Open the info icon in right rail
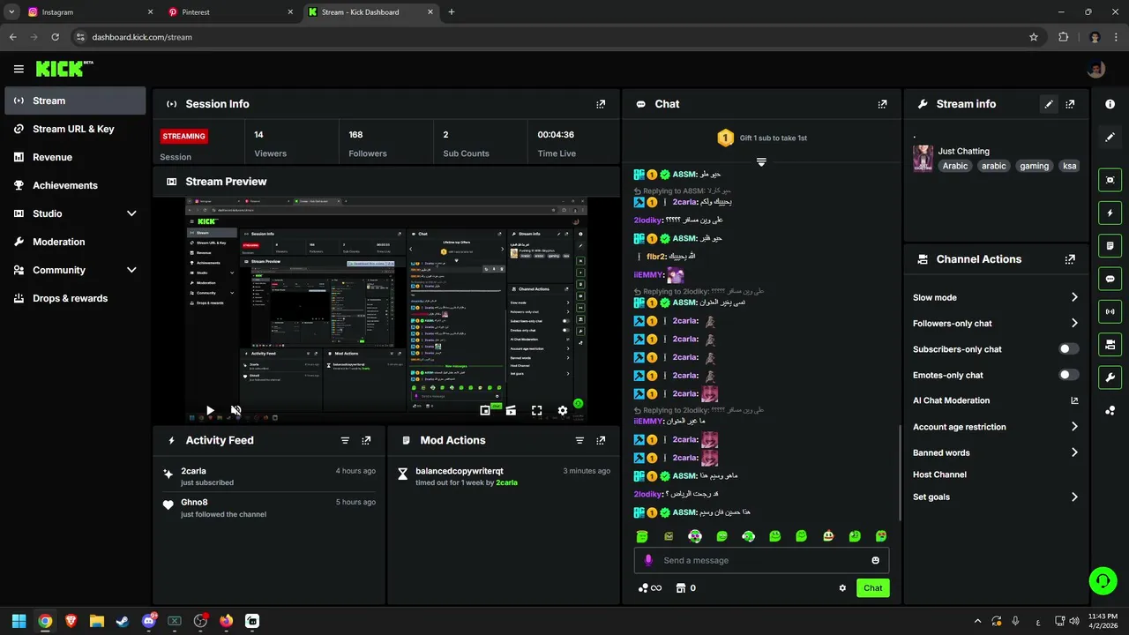The height and width of the screenshot is (635, 1129). (1110, 104)
